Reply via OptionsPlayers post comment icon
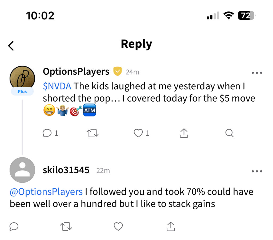The height and width of the screenshot is (240, 273). pos(47,133)
